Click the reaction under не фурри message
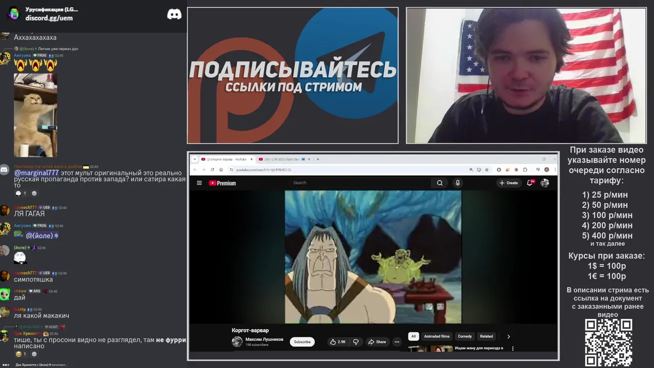This screenshot has height=368, width=654. click(x=20, y=354)
